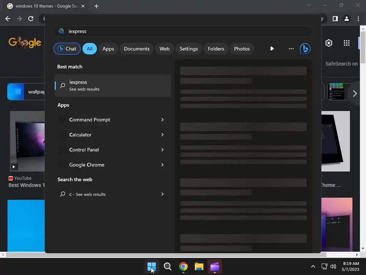Screen dimensions: 366x275
Task: Open Chrome's three-dot menu
Action: (358, 19)
